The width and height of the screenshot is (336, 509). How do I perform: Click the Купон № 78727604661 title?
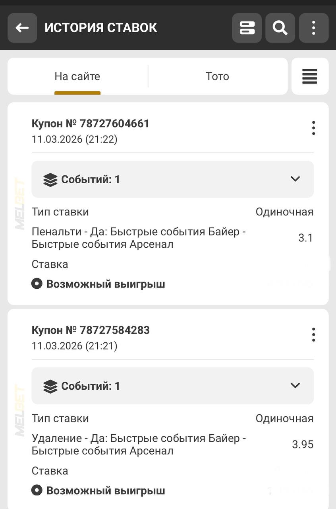tap(91, 124)
